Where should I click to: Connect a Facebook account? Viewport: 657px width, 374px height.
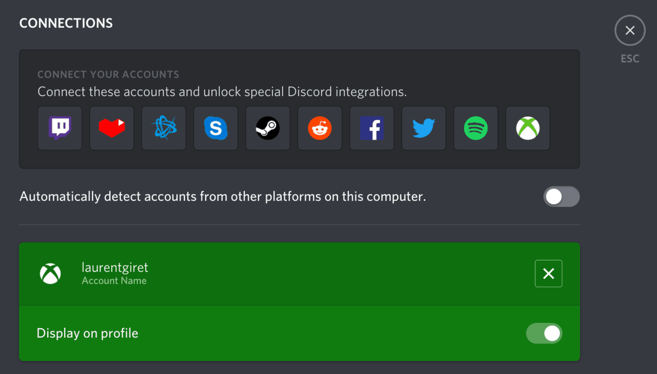[x=372, y=129]
